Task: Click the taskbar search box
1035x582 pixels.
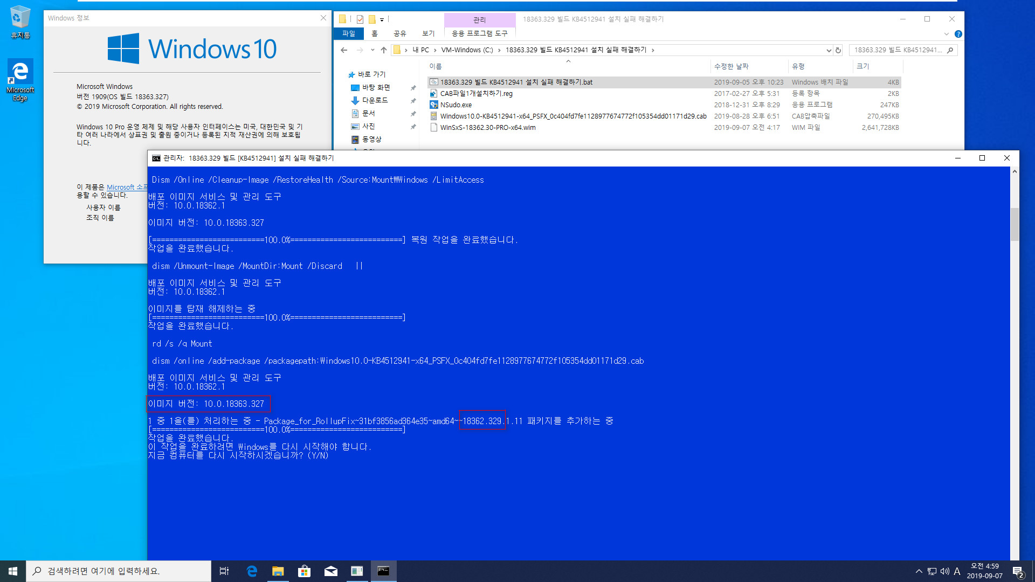Action: tap(119, 571)
